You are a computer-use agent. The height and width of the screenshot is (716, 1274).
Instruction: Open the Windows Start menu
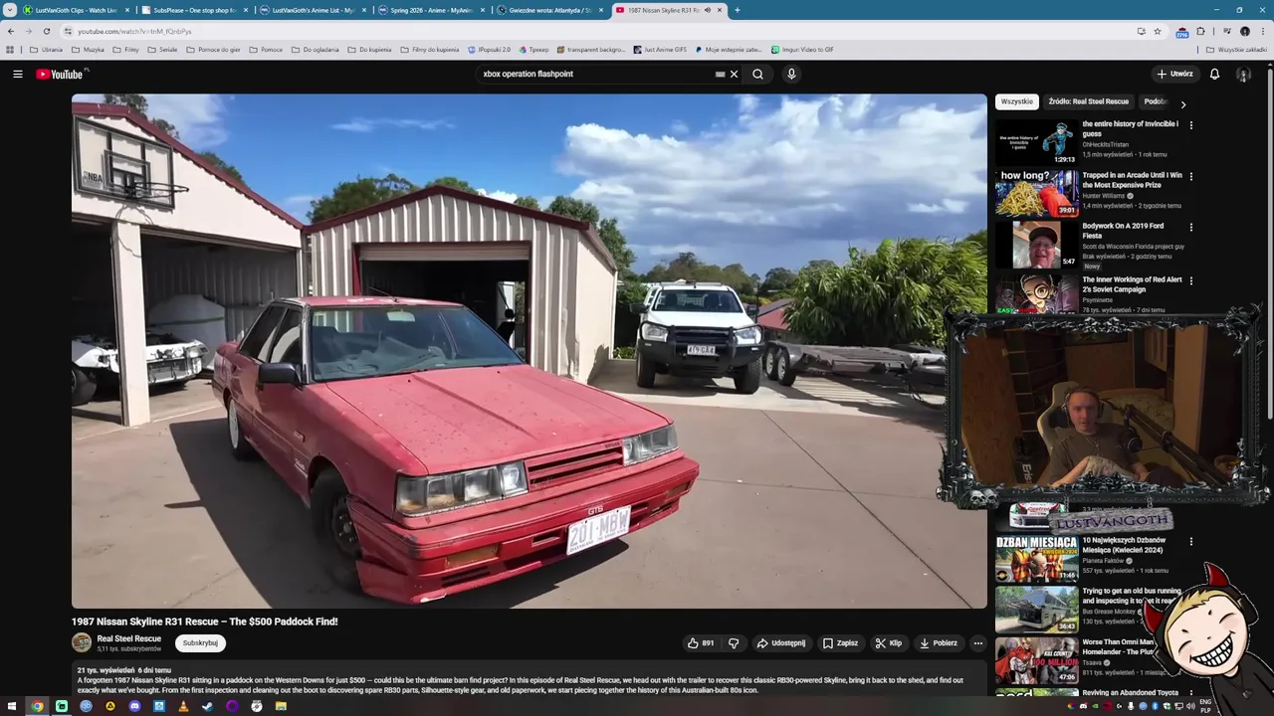[x=12, y=706]
